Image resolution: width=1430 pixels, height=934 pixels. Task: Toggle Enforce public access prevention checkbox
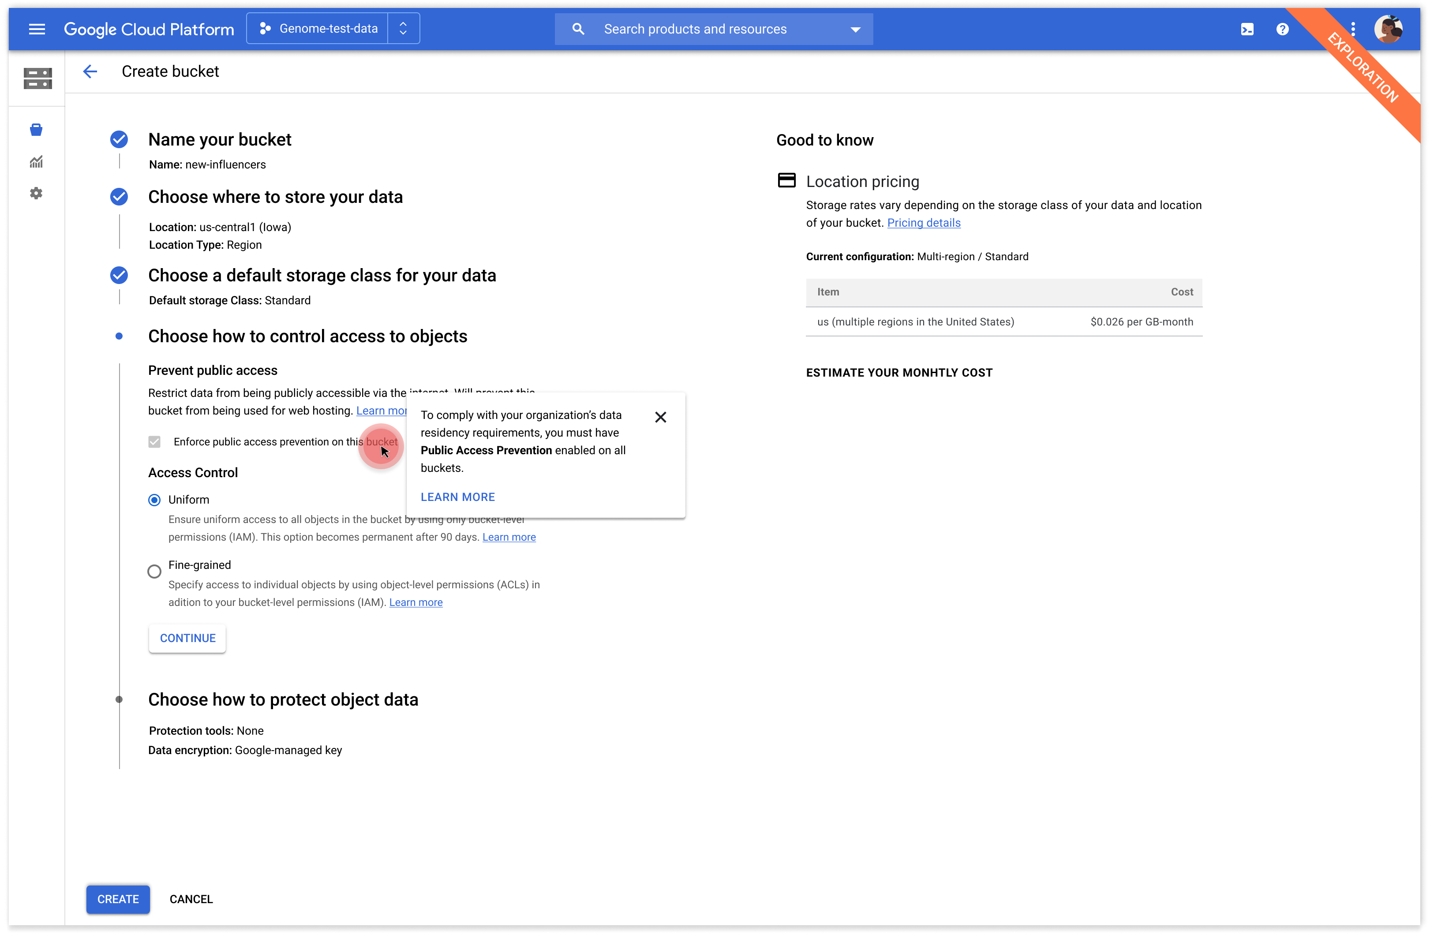coord(154,442)
